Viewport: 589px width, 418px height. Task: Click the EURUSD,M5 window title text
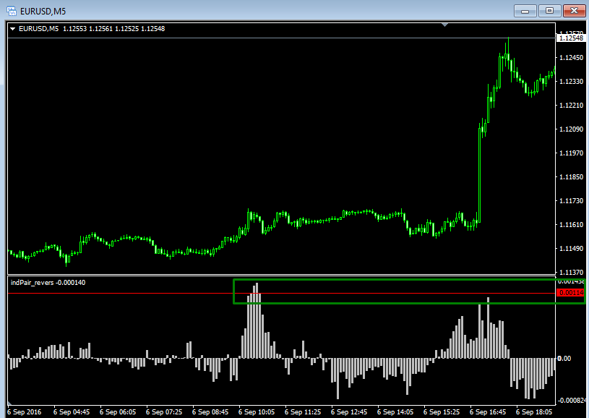pos(43,12)
